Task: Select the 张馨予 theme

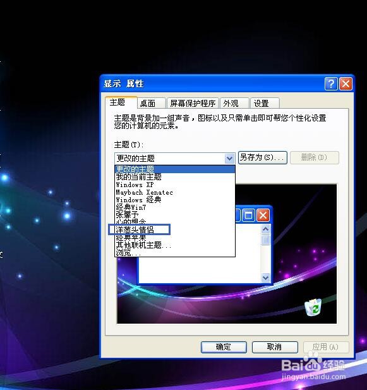Action: pyautogui.click(x=175, y=214)
